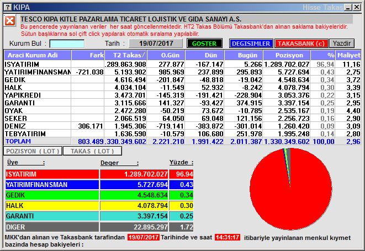Screen dimensions: 365x251
Task: Click the Fark value -721.038
Action: coord(89,72)
